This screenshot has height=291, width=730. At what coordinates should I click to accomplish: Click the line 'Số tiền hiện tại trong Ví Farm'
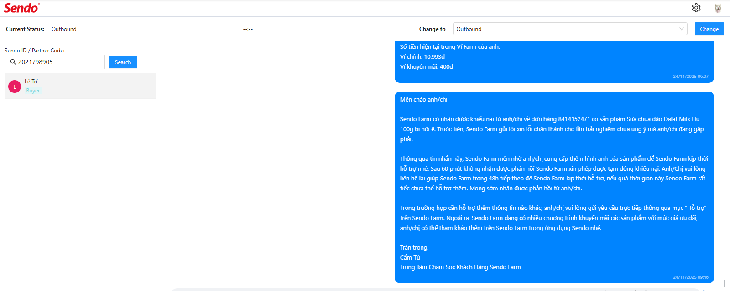click(450, 46)
